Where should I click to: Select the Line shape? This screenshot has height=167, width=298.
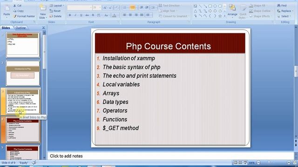pos(200,6)
